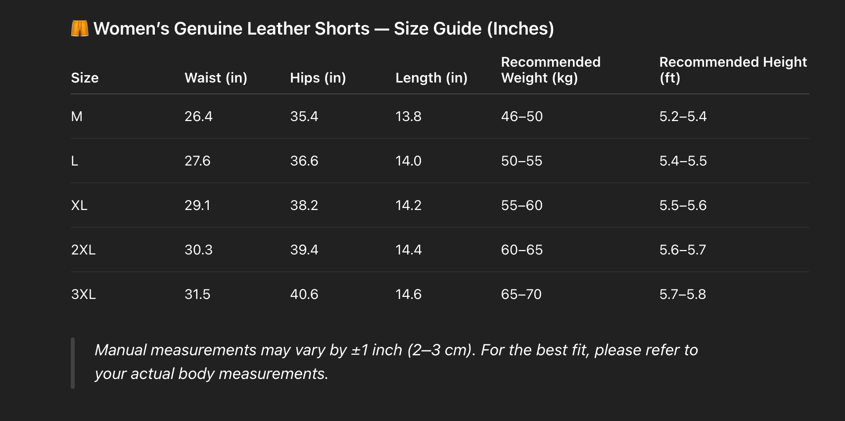This screenshot has height=421, width=845.
Task: Click the 26.4 waist value
Action: 198,117
